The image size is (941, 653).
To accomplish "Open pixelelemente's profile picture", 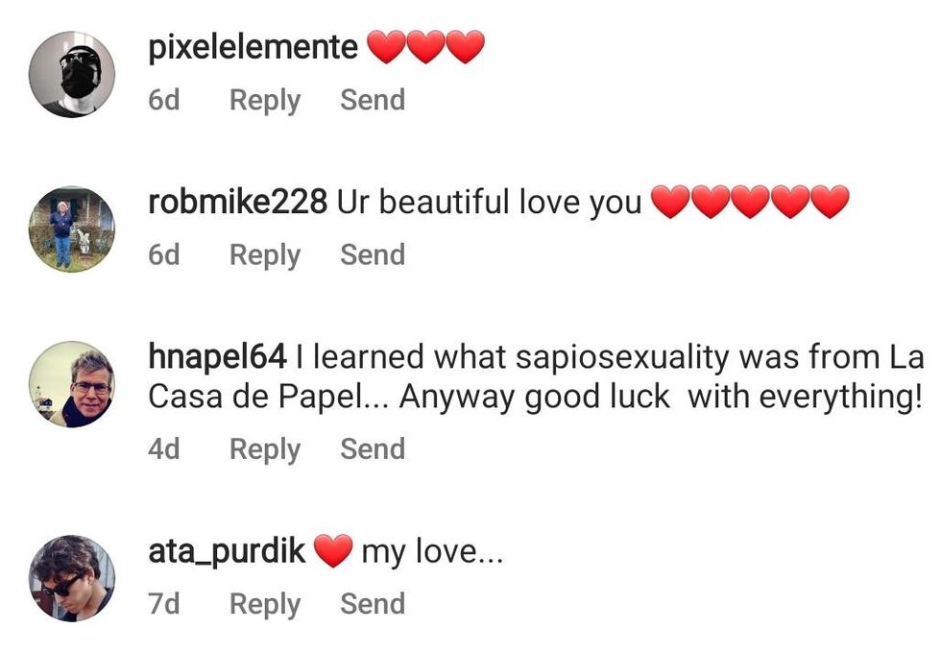I will (72, 74).
